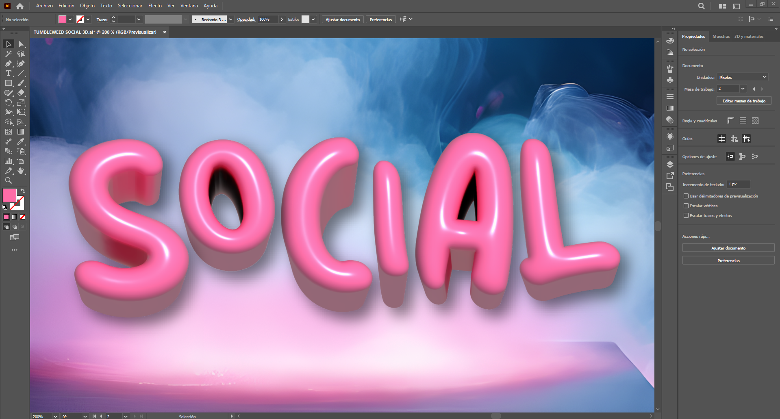Open the Redondo 3 brush profile dropdown

click(x=230, y=19)
